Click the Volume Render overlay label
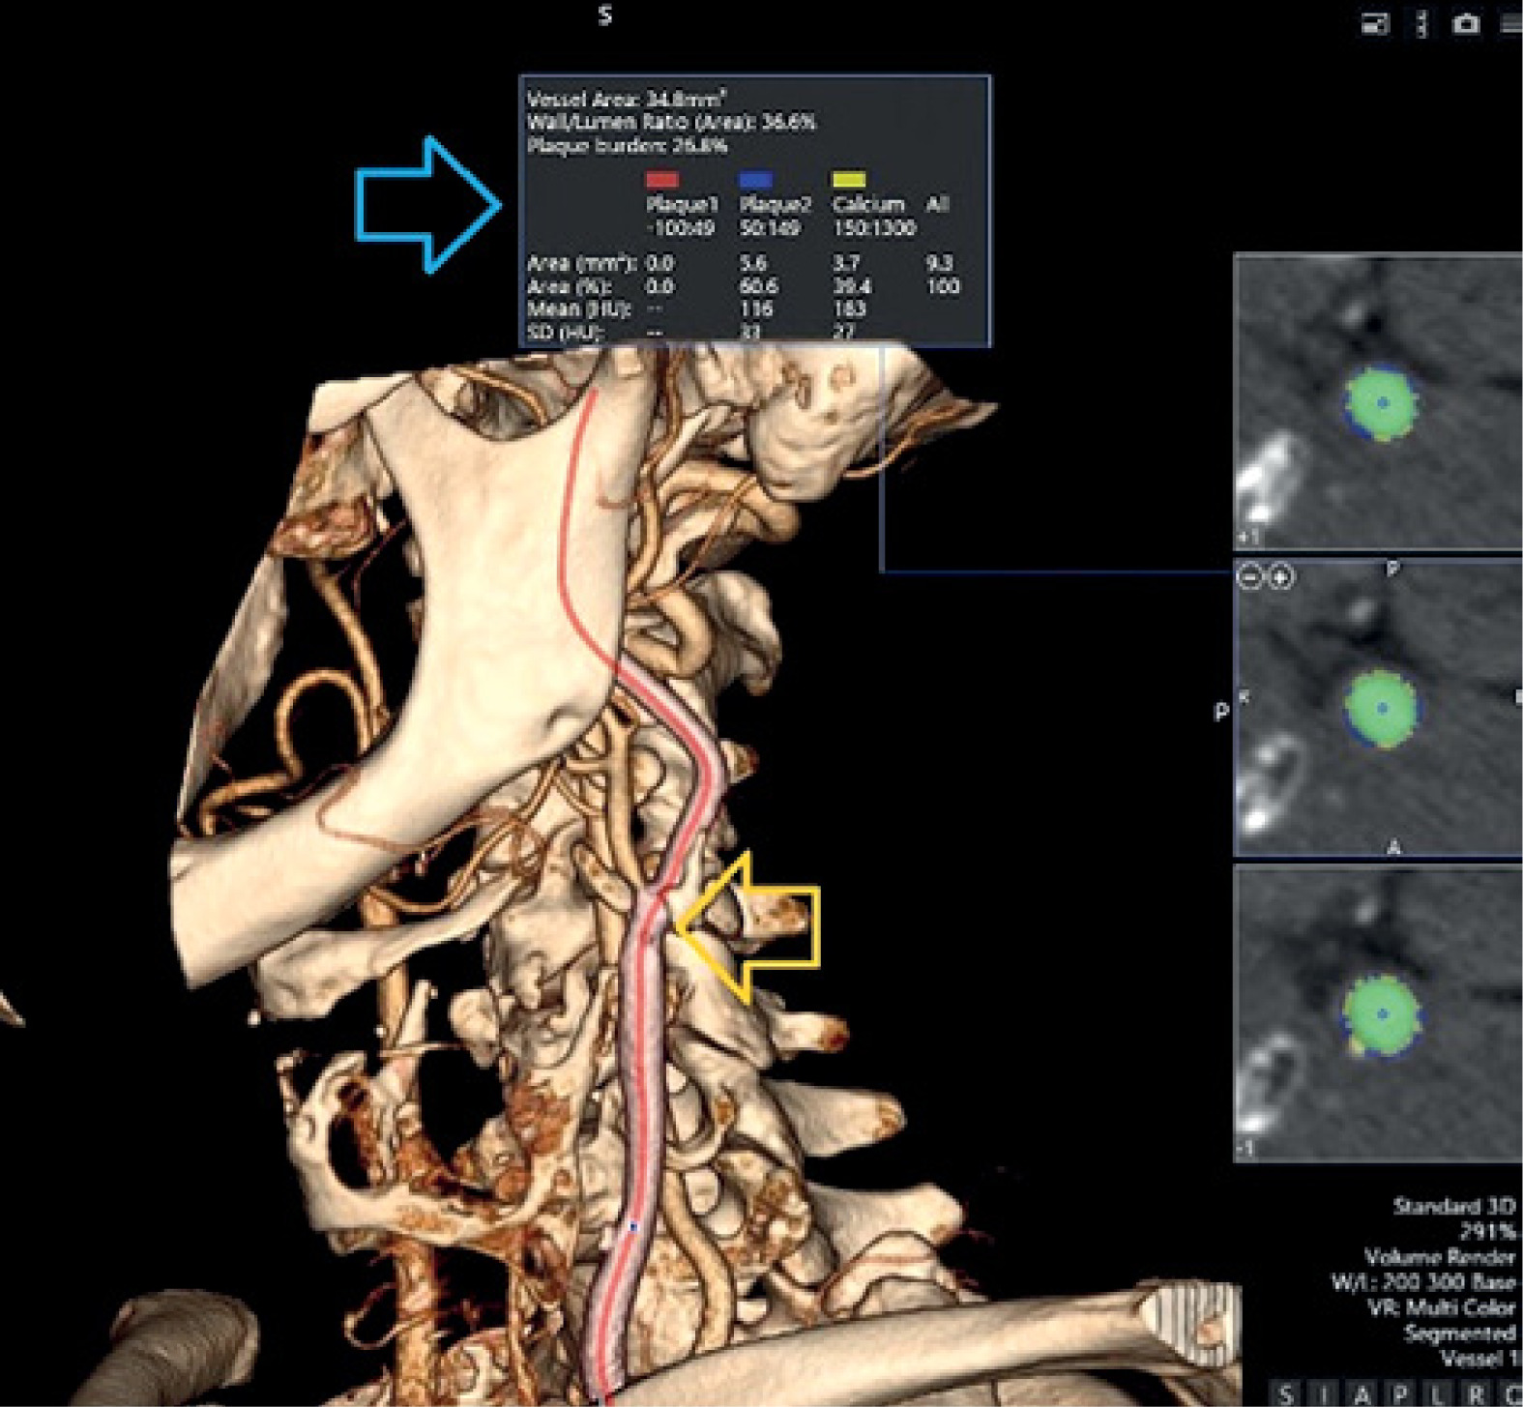The width and height of the screenshot is (1523, 1407). coord(1439,1257)
